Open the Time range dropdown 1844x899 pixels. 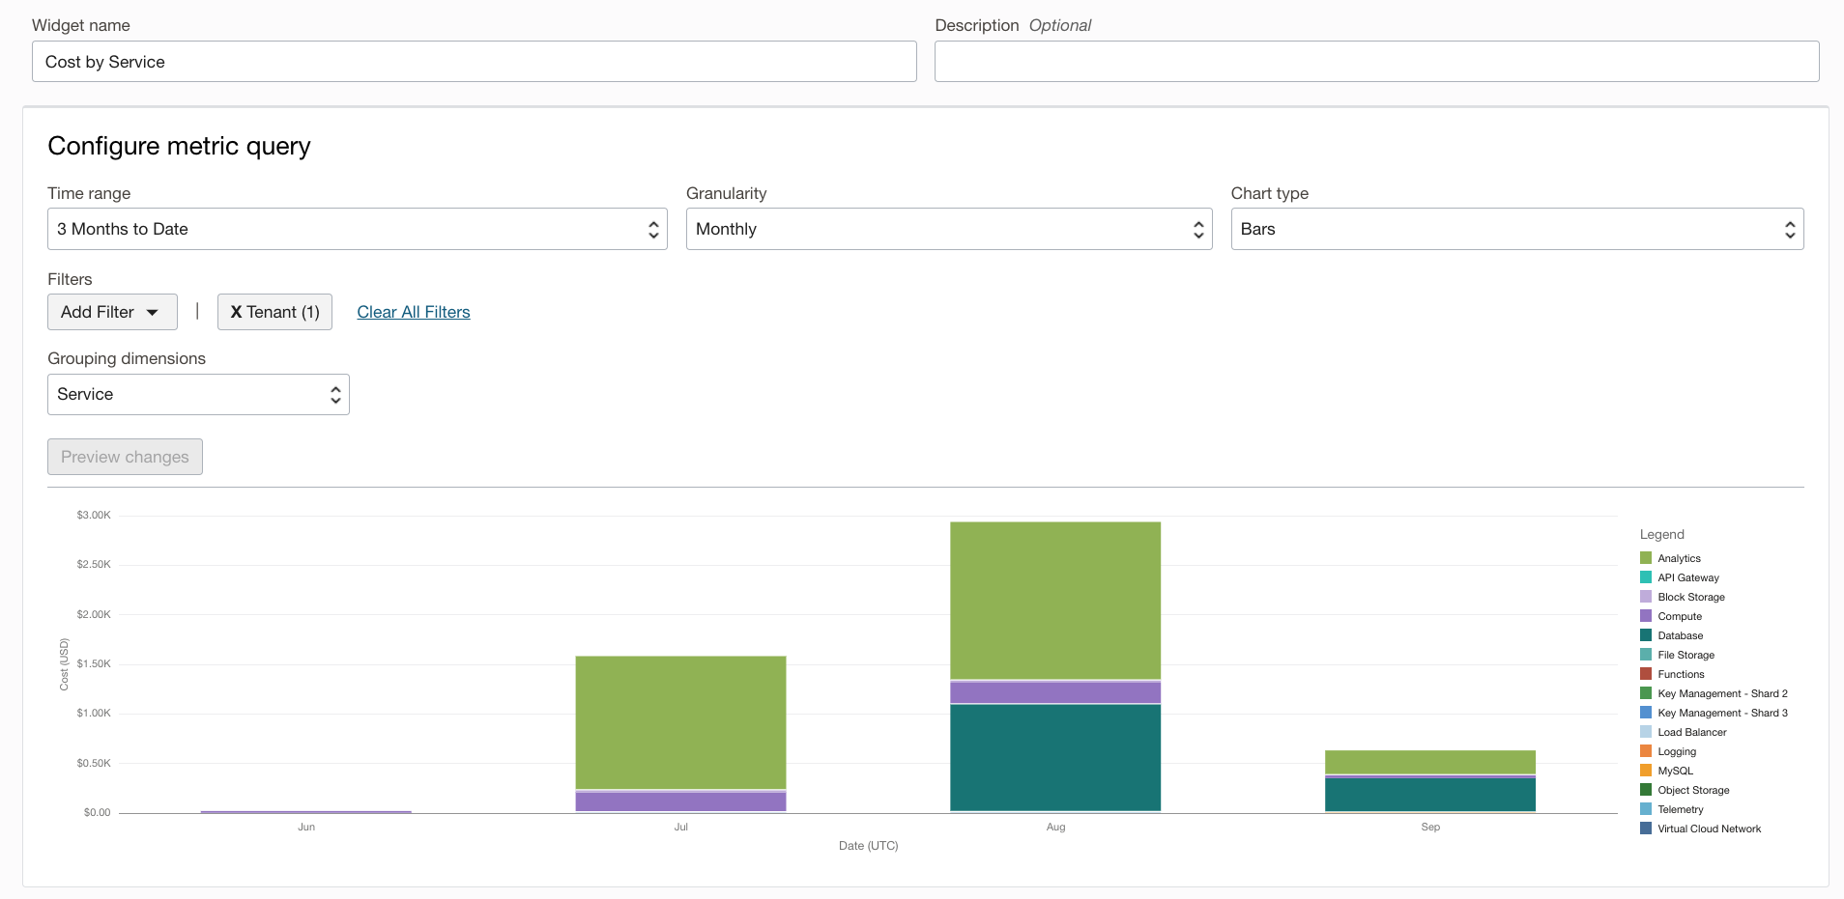click(x=357, y=229)
